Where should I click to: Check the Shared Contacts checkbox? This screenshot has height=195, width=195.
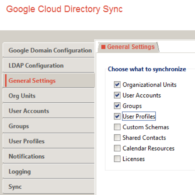(x=117, y=138)
